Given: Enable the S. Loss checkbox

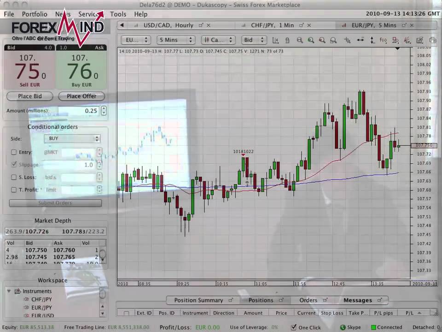Looking at the screenshot, I should [x=13, y=177].
